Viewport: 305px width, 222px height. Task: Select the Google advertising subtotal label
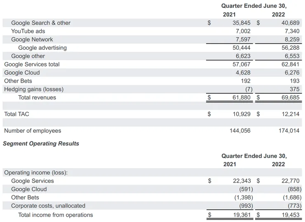tap(42, 48)
